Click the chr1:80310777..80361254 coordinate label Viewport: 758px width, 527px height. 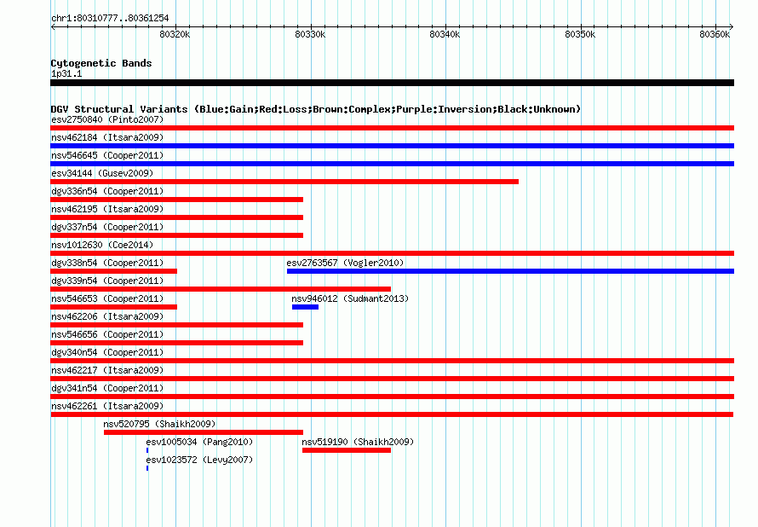[x=110, y=18]
